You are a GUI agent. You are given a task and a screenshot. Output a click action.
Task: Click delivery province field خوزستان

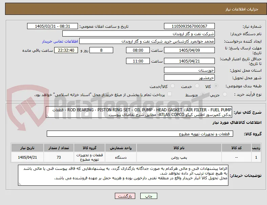tap(189, 70)
